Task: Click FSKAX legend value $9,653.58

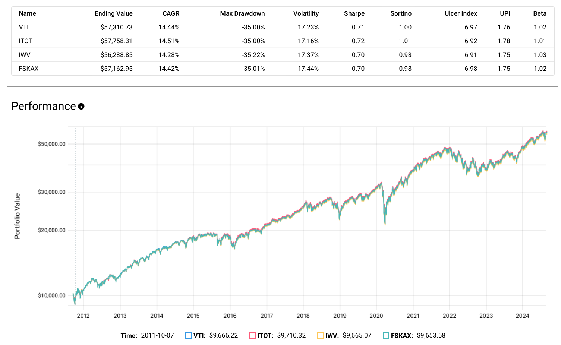Action: [x=431, y=336]
